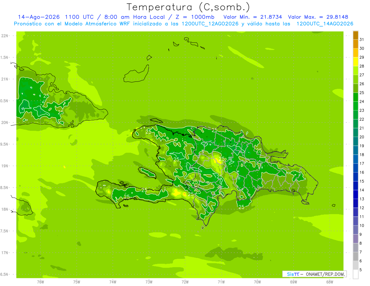Click the color scale label 17
Image resolution: width=370 pixels, height=286 pixels.
(362, 163)
